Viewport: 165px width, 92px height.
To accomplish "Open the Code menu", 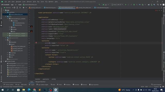I will coord(24,2).
